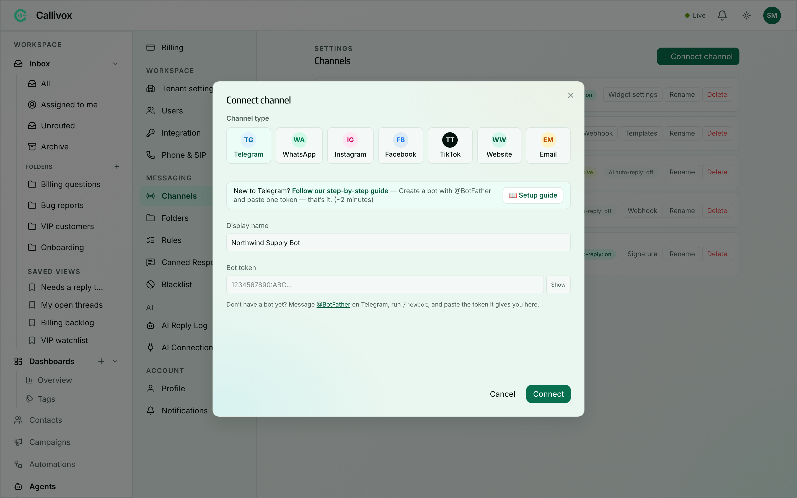Show the bot token value

tap(558, 285)
